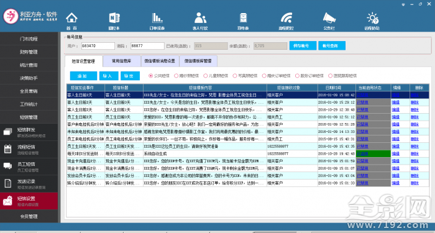This screenshot has height=233, width=435.
Task: Open 发送记录 document sidebar icon
Action: (x=7, y=183)
